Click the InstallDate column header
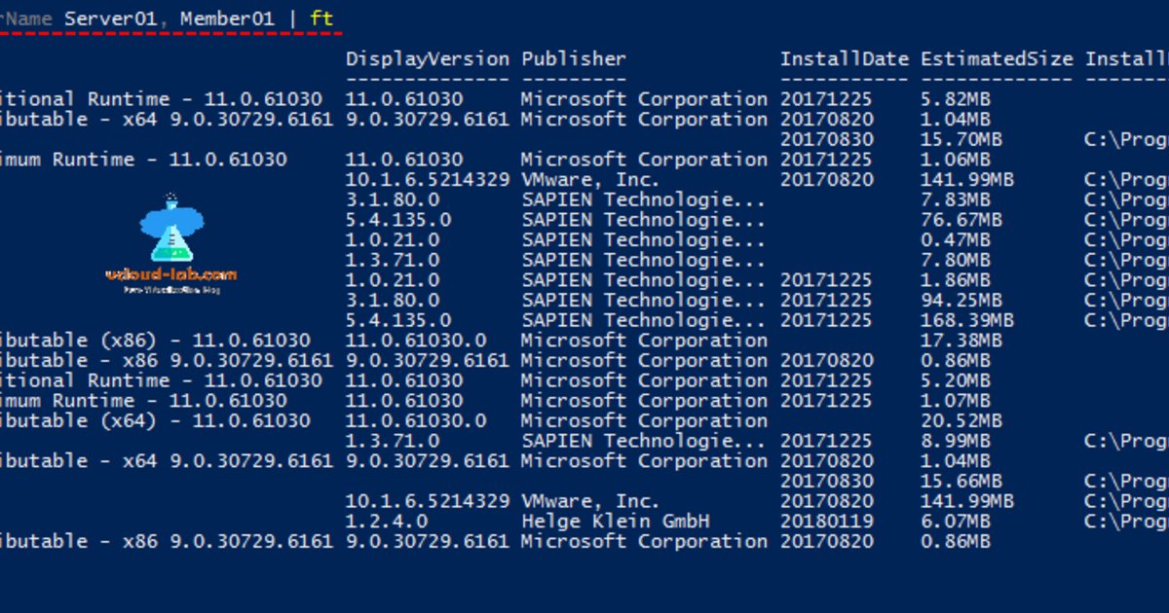Image resolution: width=1169 pixels, height=613 pixels. click(844, 59)
